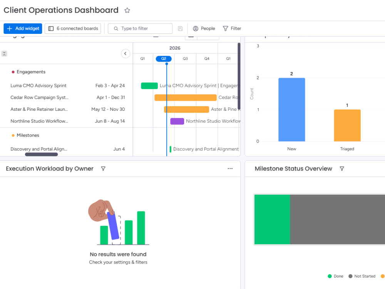
Task: Open Execution Workload by Owner filter icon
Action: [x=103, y=169]
